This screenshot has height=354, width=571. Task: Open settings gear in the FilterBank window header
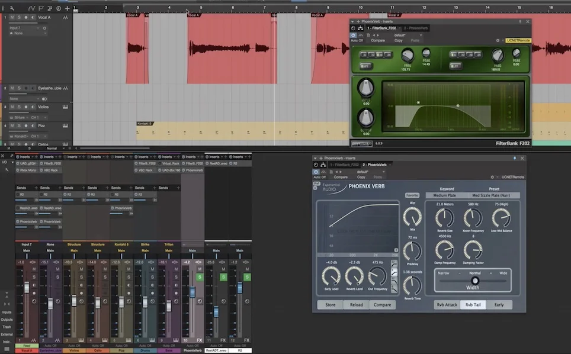pos(498,40)
